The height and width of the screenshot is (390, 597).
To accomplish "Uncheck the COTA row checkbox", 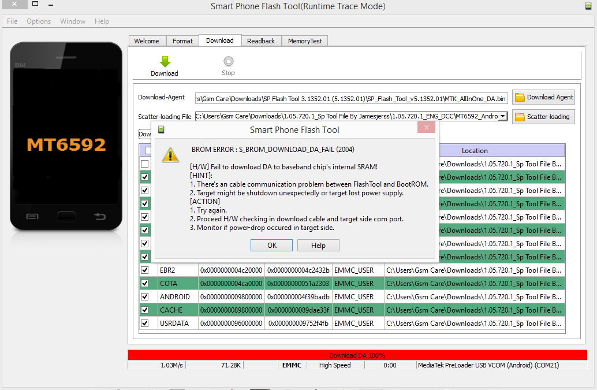I will [145, 283].
